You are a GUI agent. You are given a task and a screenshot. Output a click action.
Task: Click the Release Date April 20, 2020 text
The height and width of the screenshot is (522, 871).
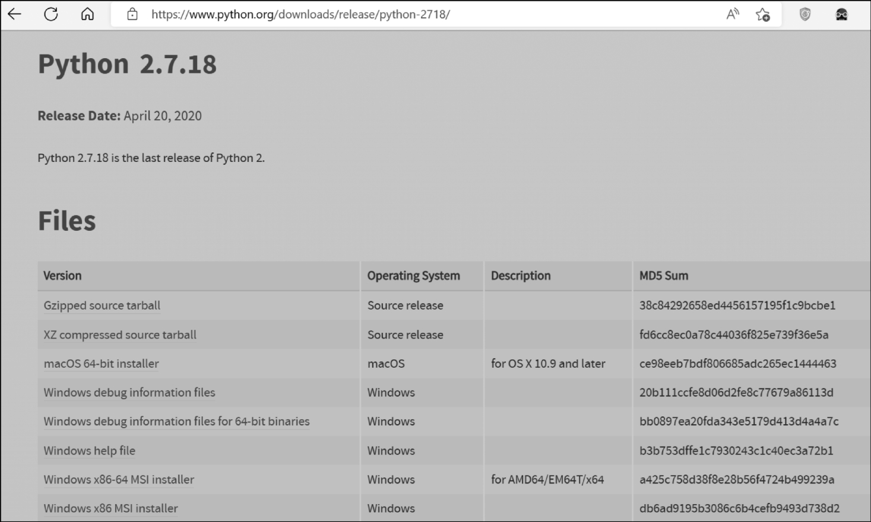click(x=120, y=116)
